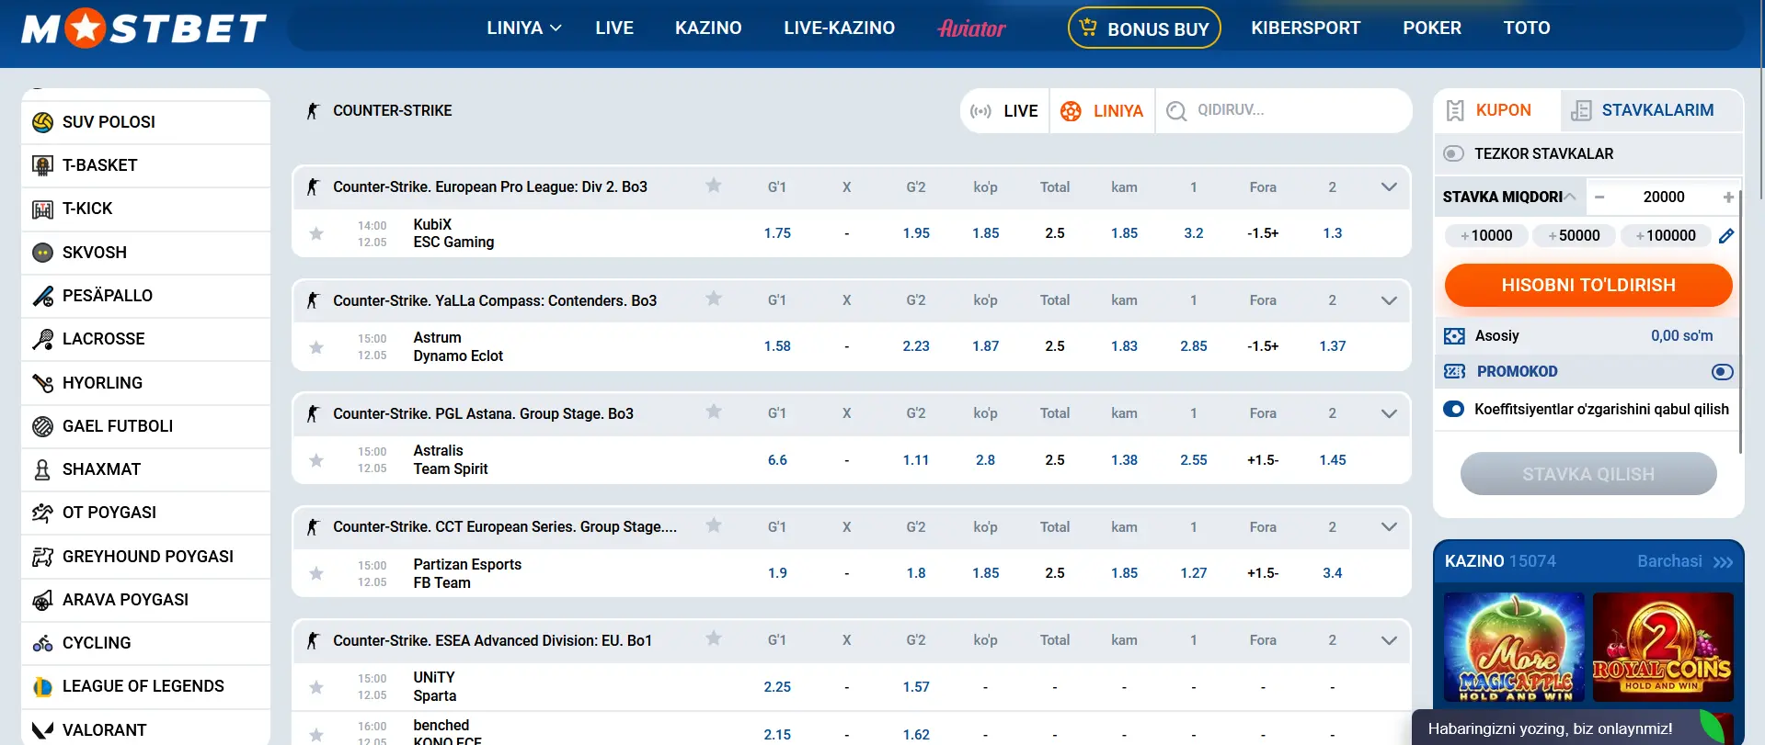
Task: Add +50000 to stake
Action: [1574, 235]
